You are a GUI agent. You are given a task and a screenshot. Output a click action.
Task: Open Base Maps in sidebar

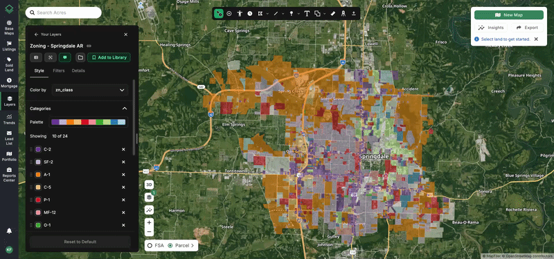pos(9,28)
